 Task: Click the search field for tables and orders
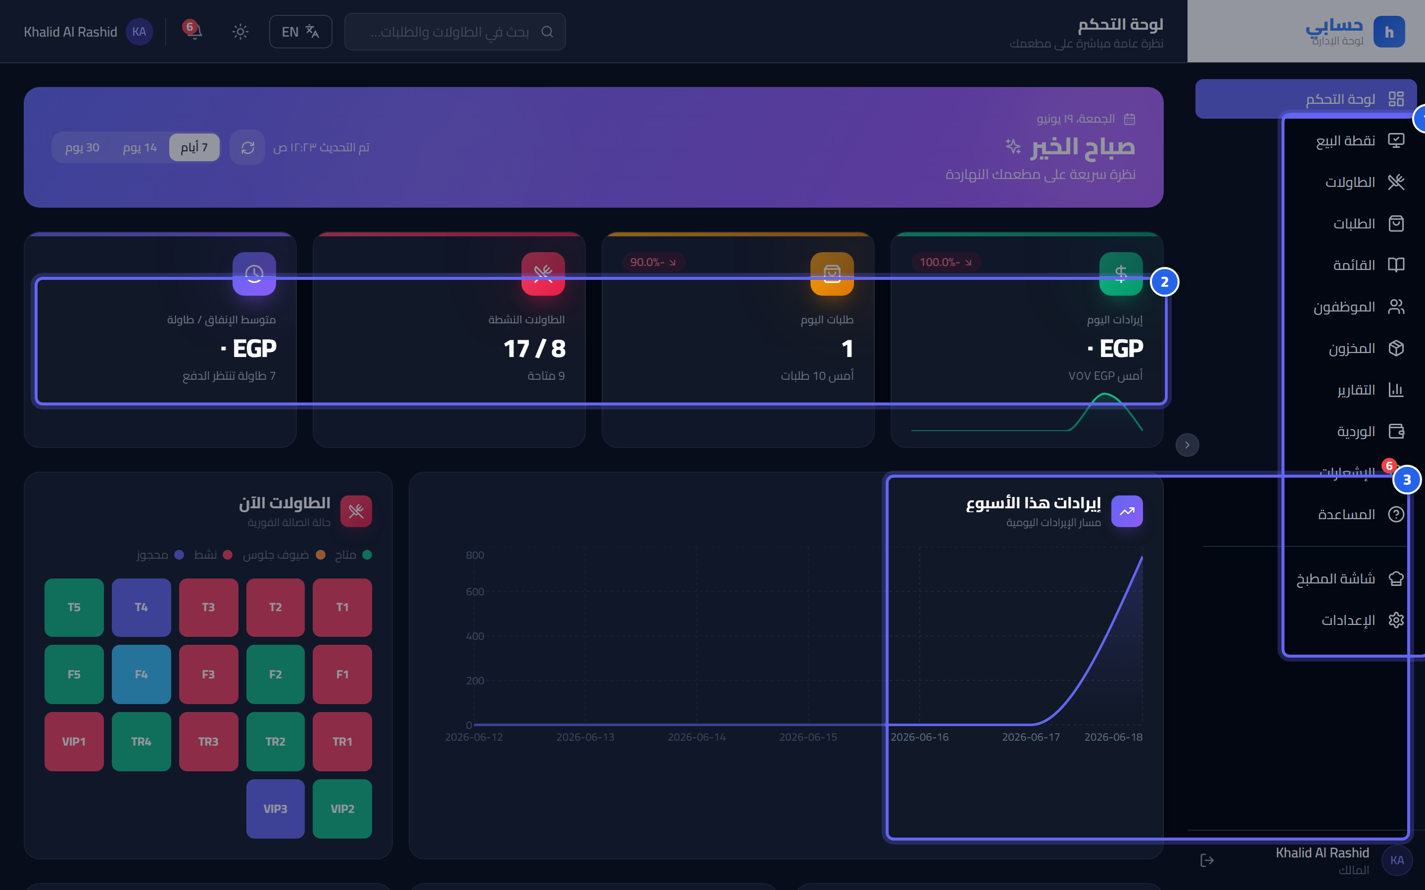[455, 32]
